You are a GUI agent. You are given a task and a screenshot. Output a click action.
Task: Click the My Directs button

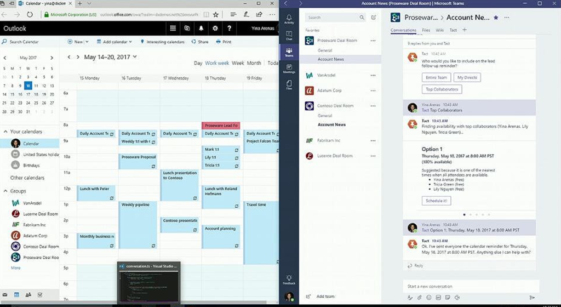tap(467, 77)
